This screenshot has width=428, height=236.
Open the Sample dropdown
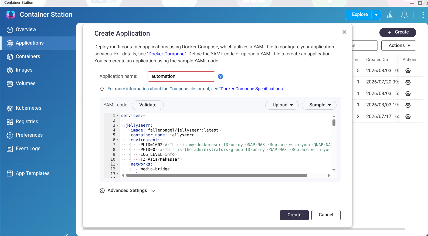click(319, 105)
